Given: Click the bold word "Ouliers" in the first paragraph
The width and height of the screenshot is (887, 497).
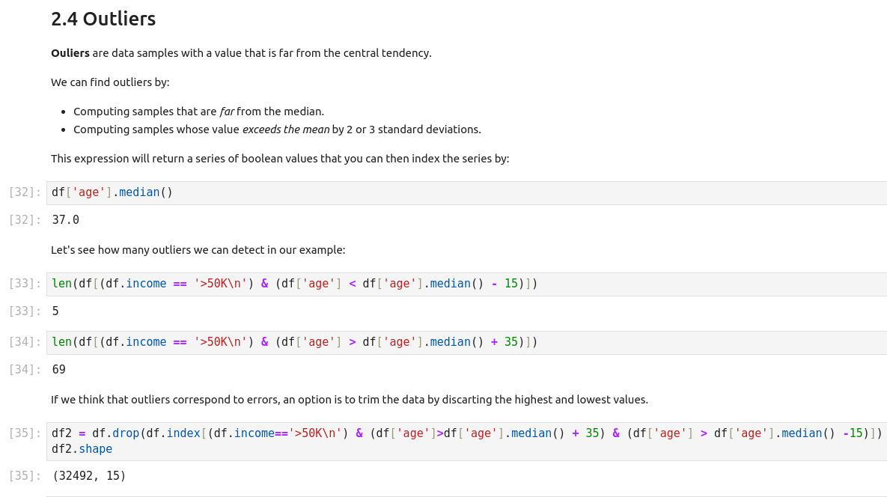Looking at the screenshot, I should (x=70, y=53).
